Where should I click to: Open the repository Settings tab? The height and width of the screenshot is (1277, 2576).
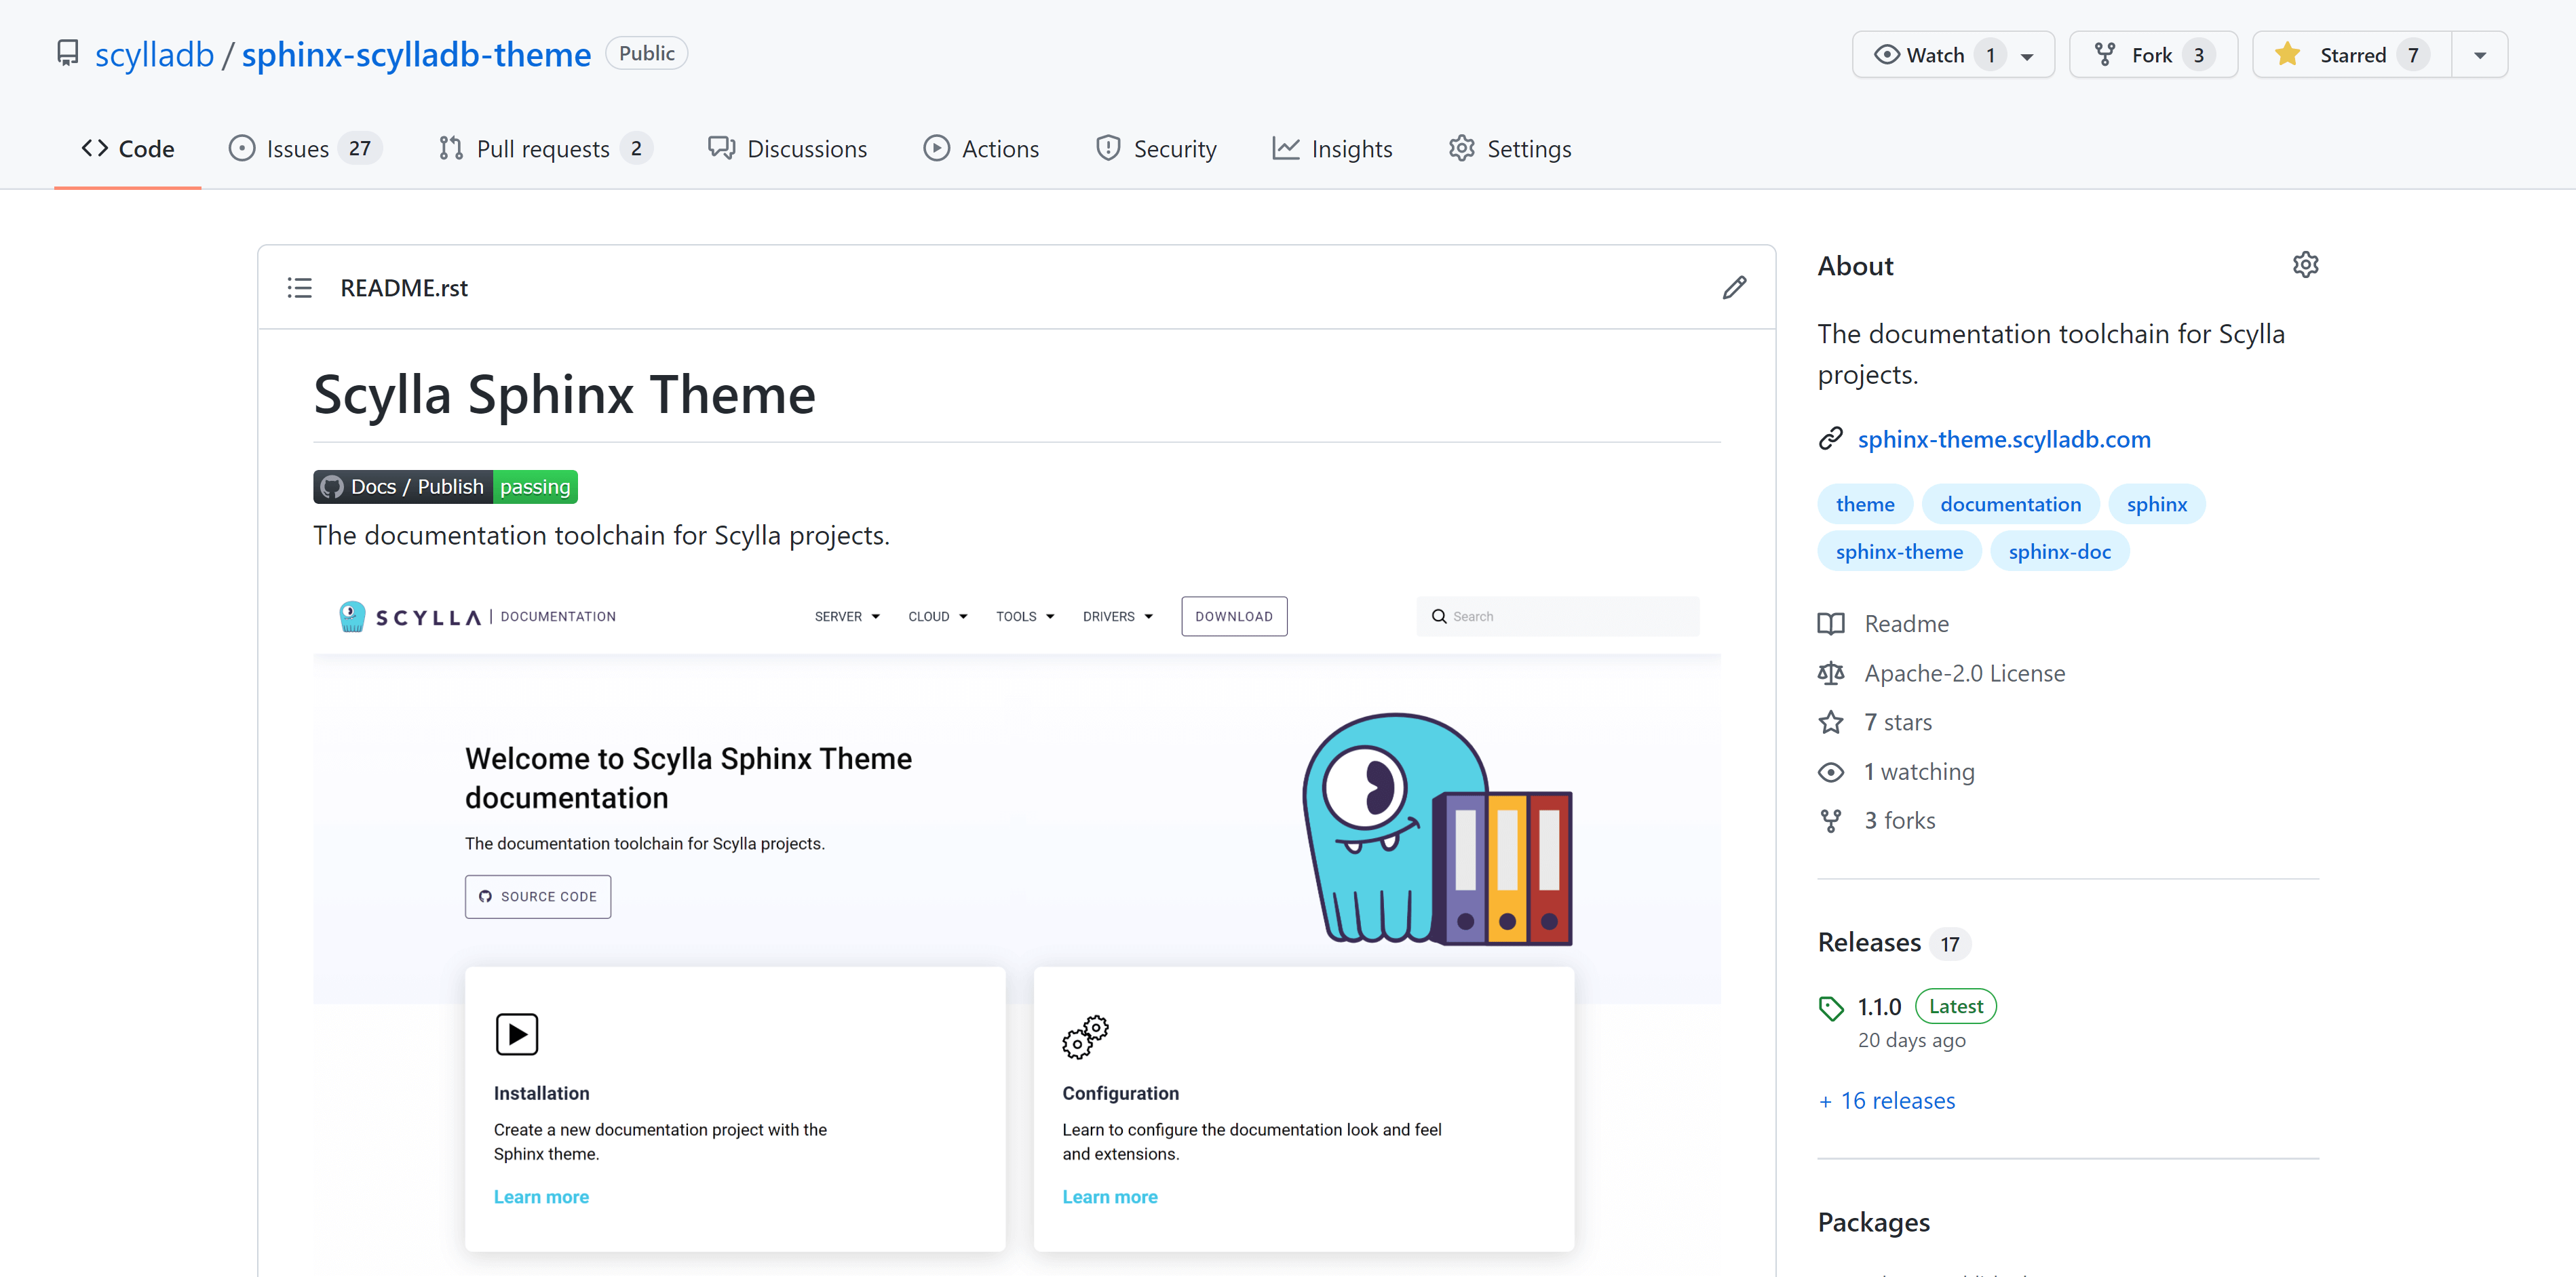[x=1510, y=149]
